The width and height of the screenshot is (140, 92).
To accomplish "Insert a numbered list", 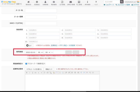I will click(63, 73).
